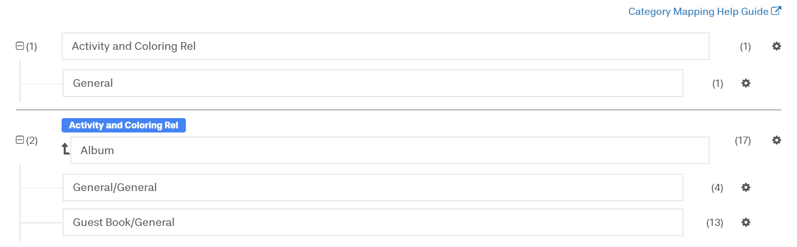Image resolution: width=797 pixels, height=247 pixels.
Task: Click the Activity and Coloring Rel text field
Action: [x=385, y=46]
